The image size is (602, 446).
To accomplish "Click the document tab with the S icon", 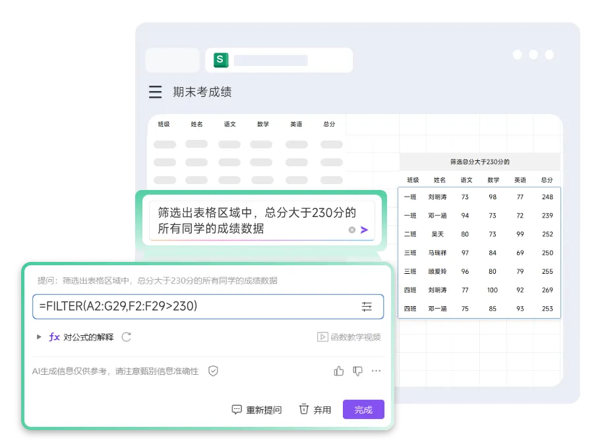I will click(x=279, y=60).
